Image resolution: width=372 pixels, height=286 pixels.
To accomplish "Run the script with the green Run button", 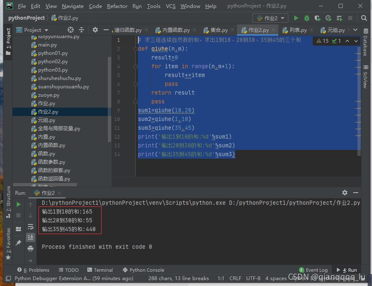I will coord(296,18).
